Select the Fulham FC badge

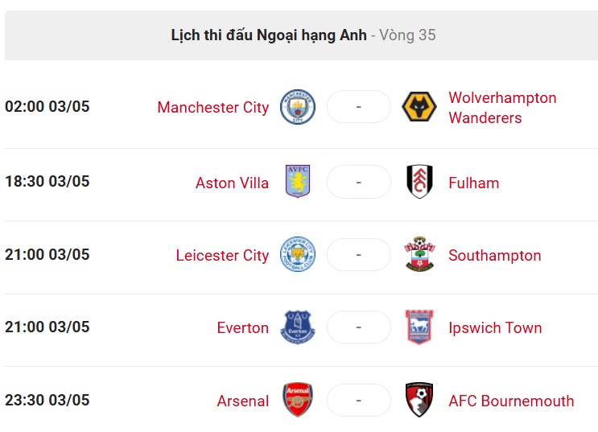point(419,182)
